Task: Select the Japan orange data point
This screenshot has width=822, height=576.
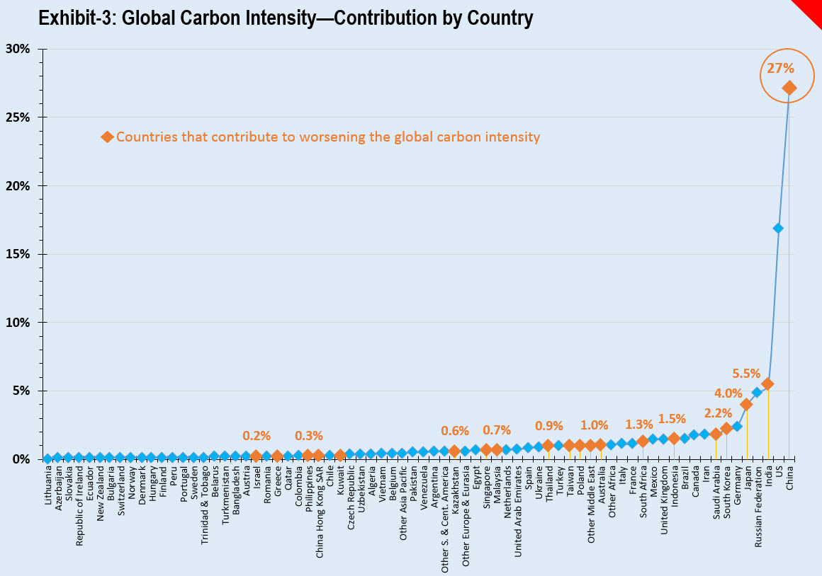Action: pyautogui.click(x=746, y=404)
